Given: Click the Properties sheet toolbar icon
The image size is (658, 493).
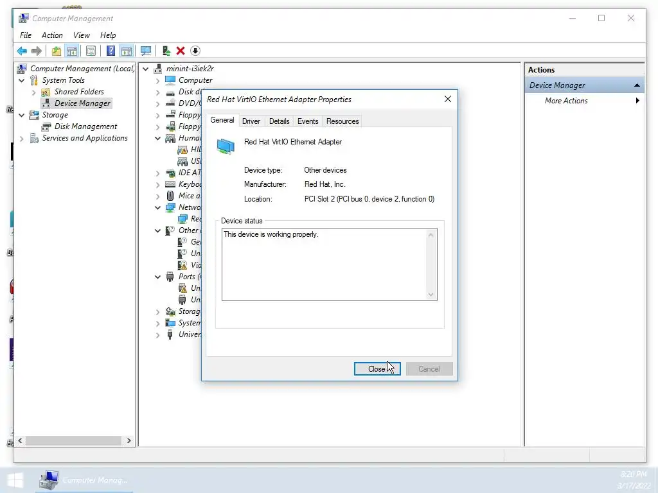Looking at the screenshot, I should pyautogui.click(x=91, y=51).
